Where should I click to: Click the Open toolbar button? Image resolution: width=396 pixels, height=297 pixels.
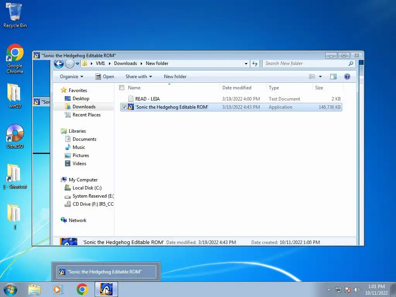point(105,77)
